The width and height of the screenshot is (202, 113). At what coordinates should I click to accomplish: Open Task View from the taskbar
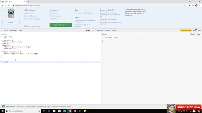pos(44,111)
